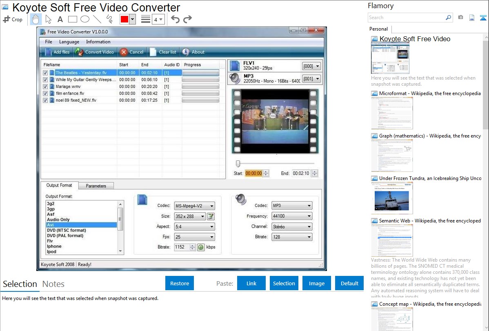Click the Paste Selection button
This screenshot has width=489, height=331.
284,283
